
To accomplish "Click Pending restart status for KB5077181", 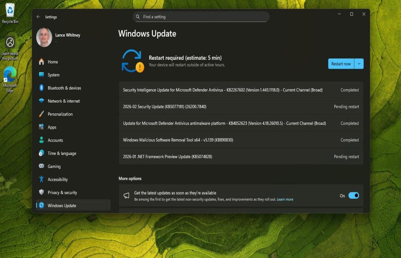I will click(346, 107).
